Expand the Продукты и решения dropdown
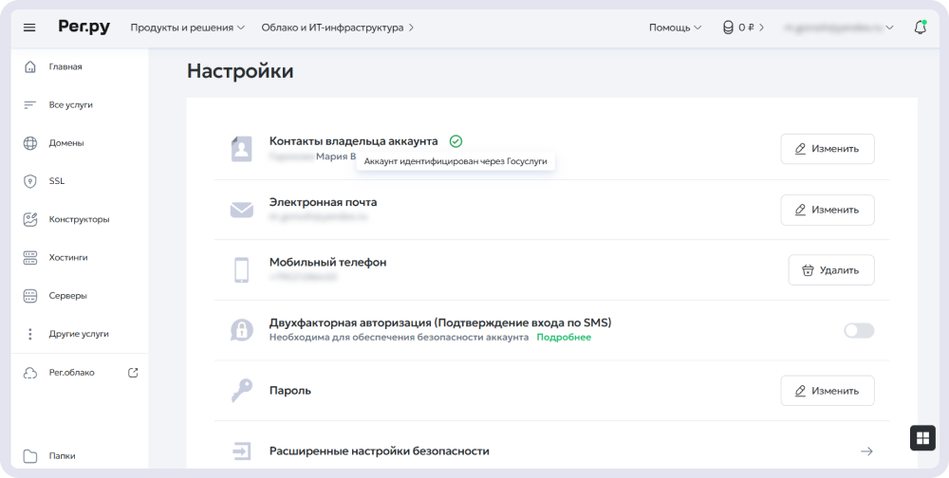949x478 pixels. pyautogui.click(x=188, y=28)
